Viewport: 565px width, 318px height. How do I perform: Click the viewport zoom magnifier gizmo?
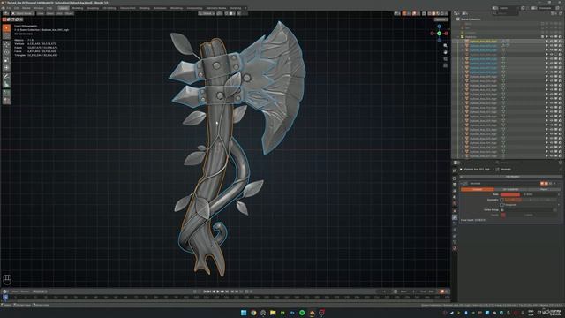[445, 46]
